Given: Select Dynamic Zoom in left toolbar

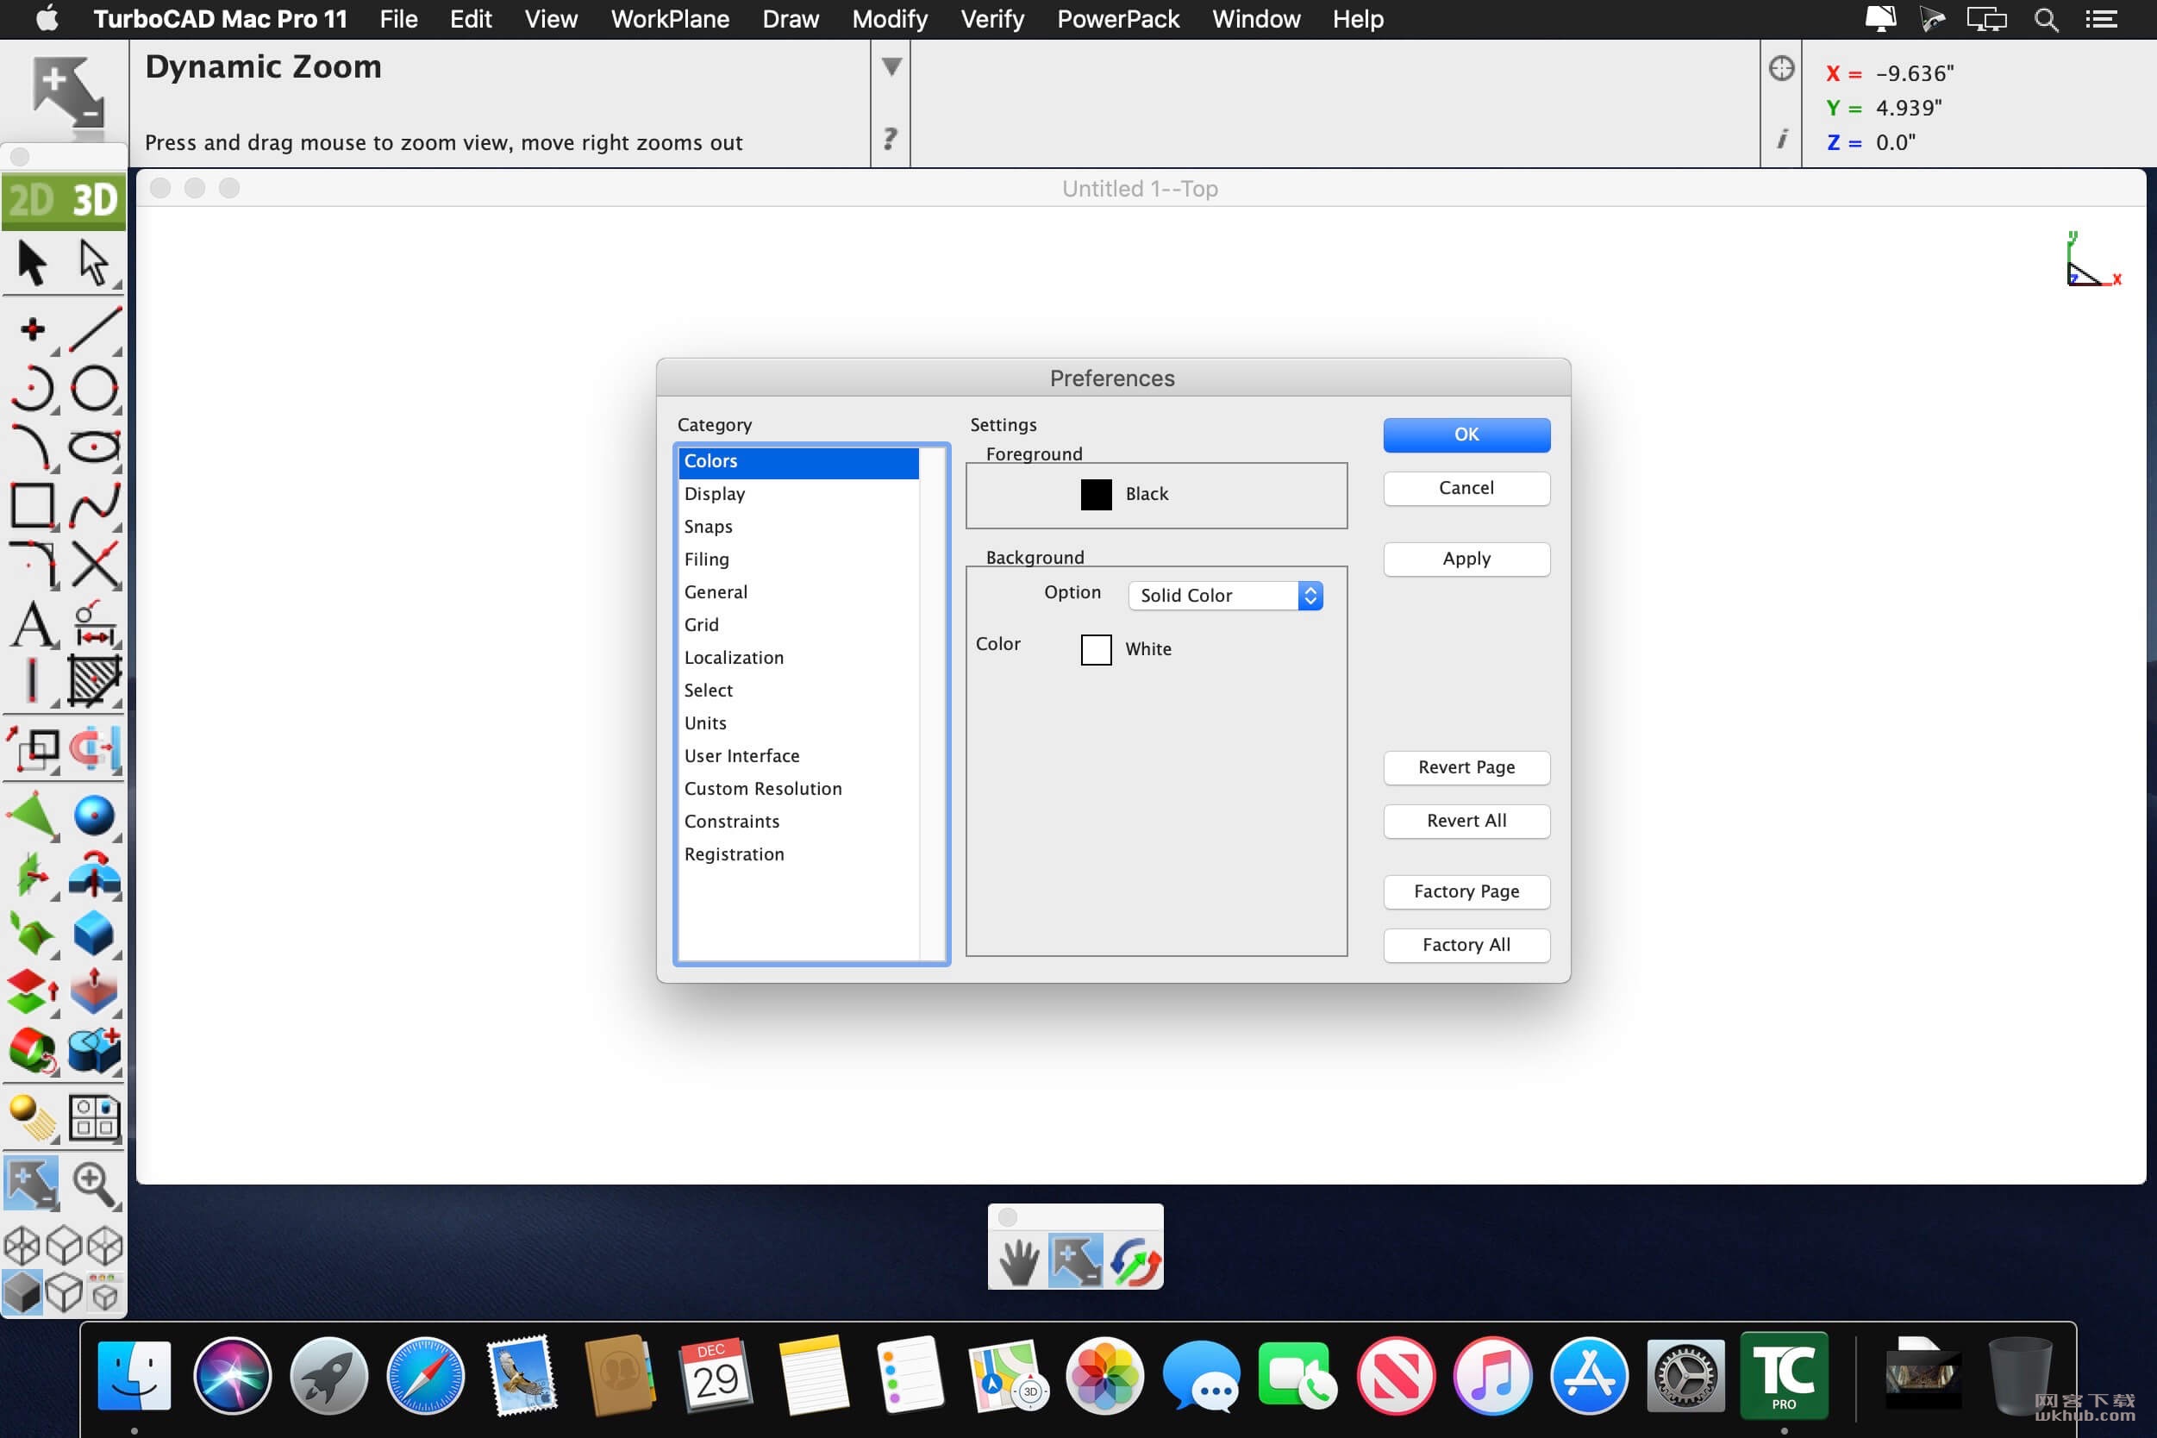Looking at the screenshot, I should tap(32, 1184).
